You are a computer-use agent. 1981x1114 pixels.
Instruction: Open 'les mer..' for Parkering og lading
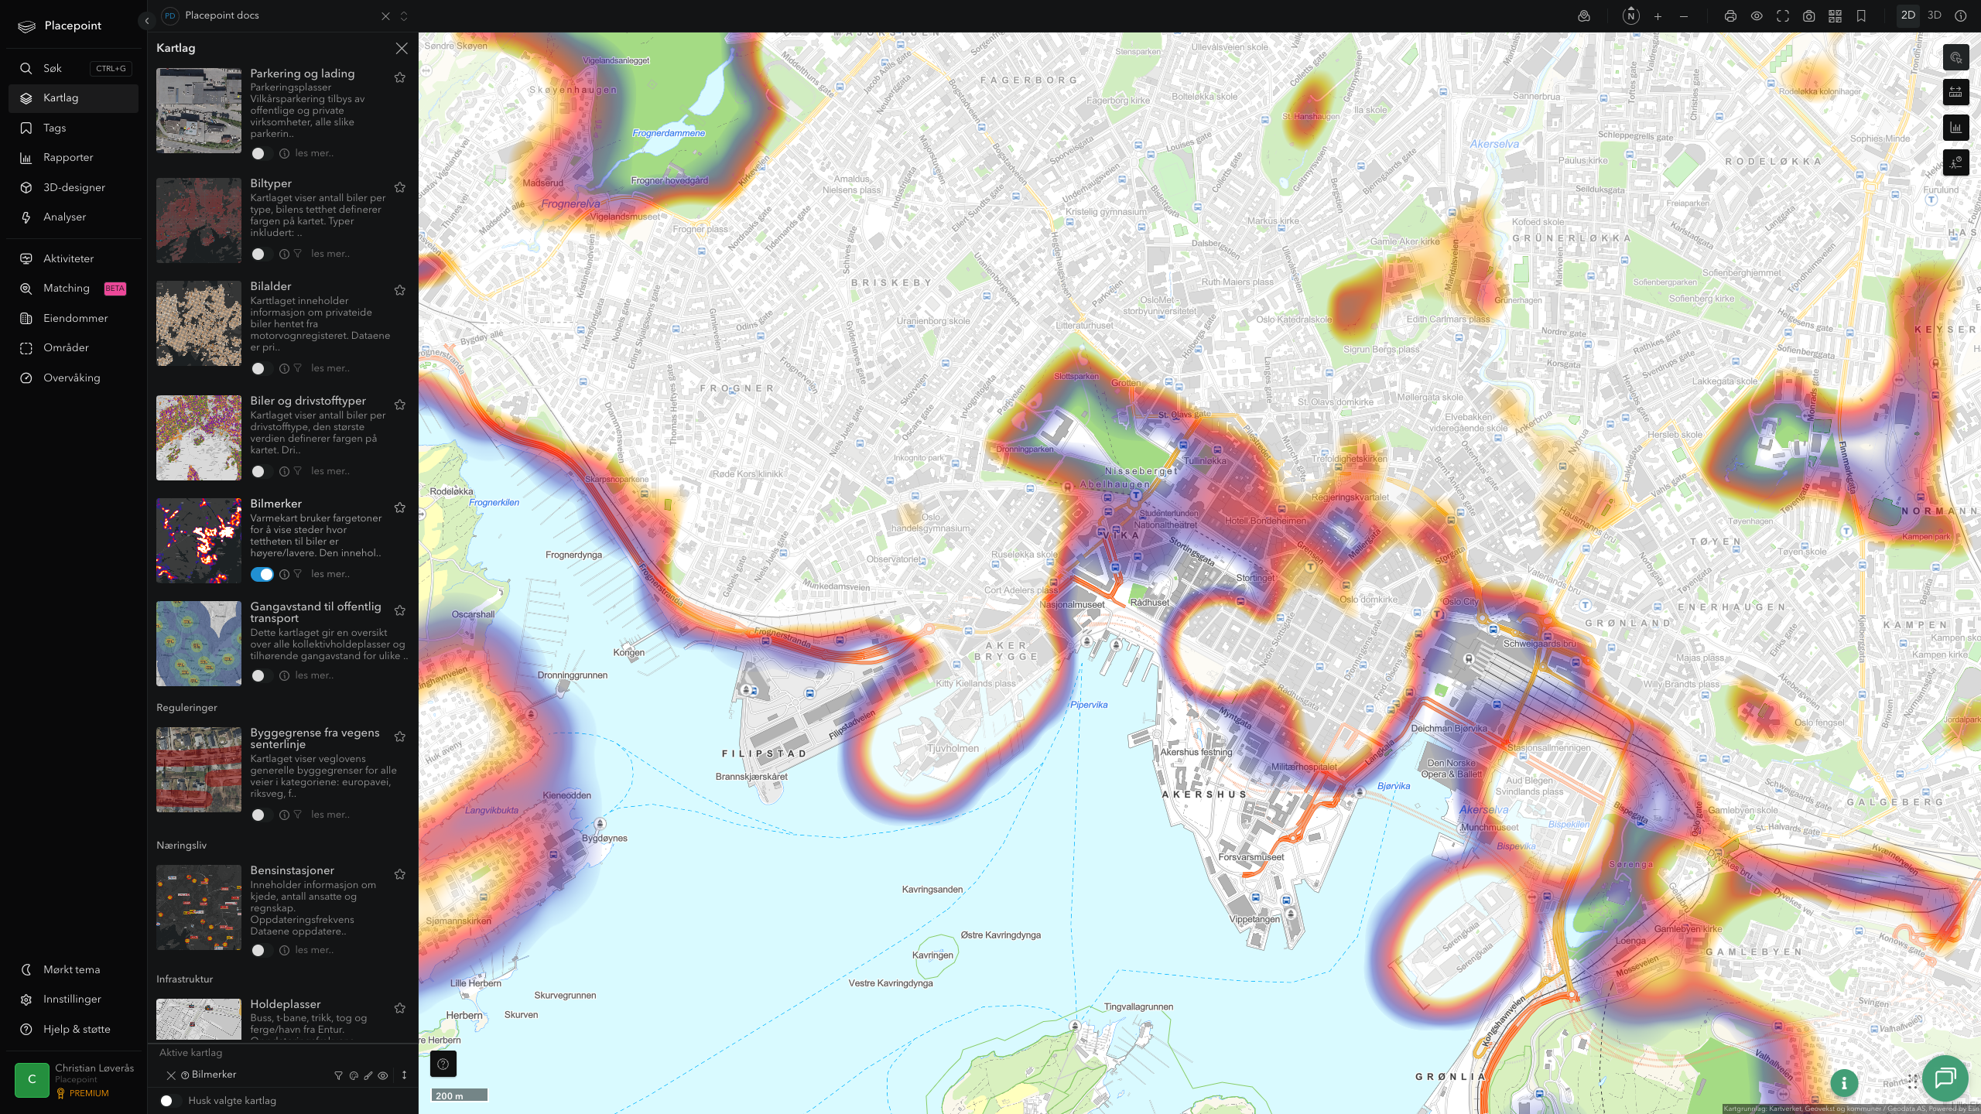(314, 153)
